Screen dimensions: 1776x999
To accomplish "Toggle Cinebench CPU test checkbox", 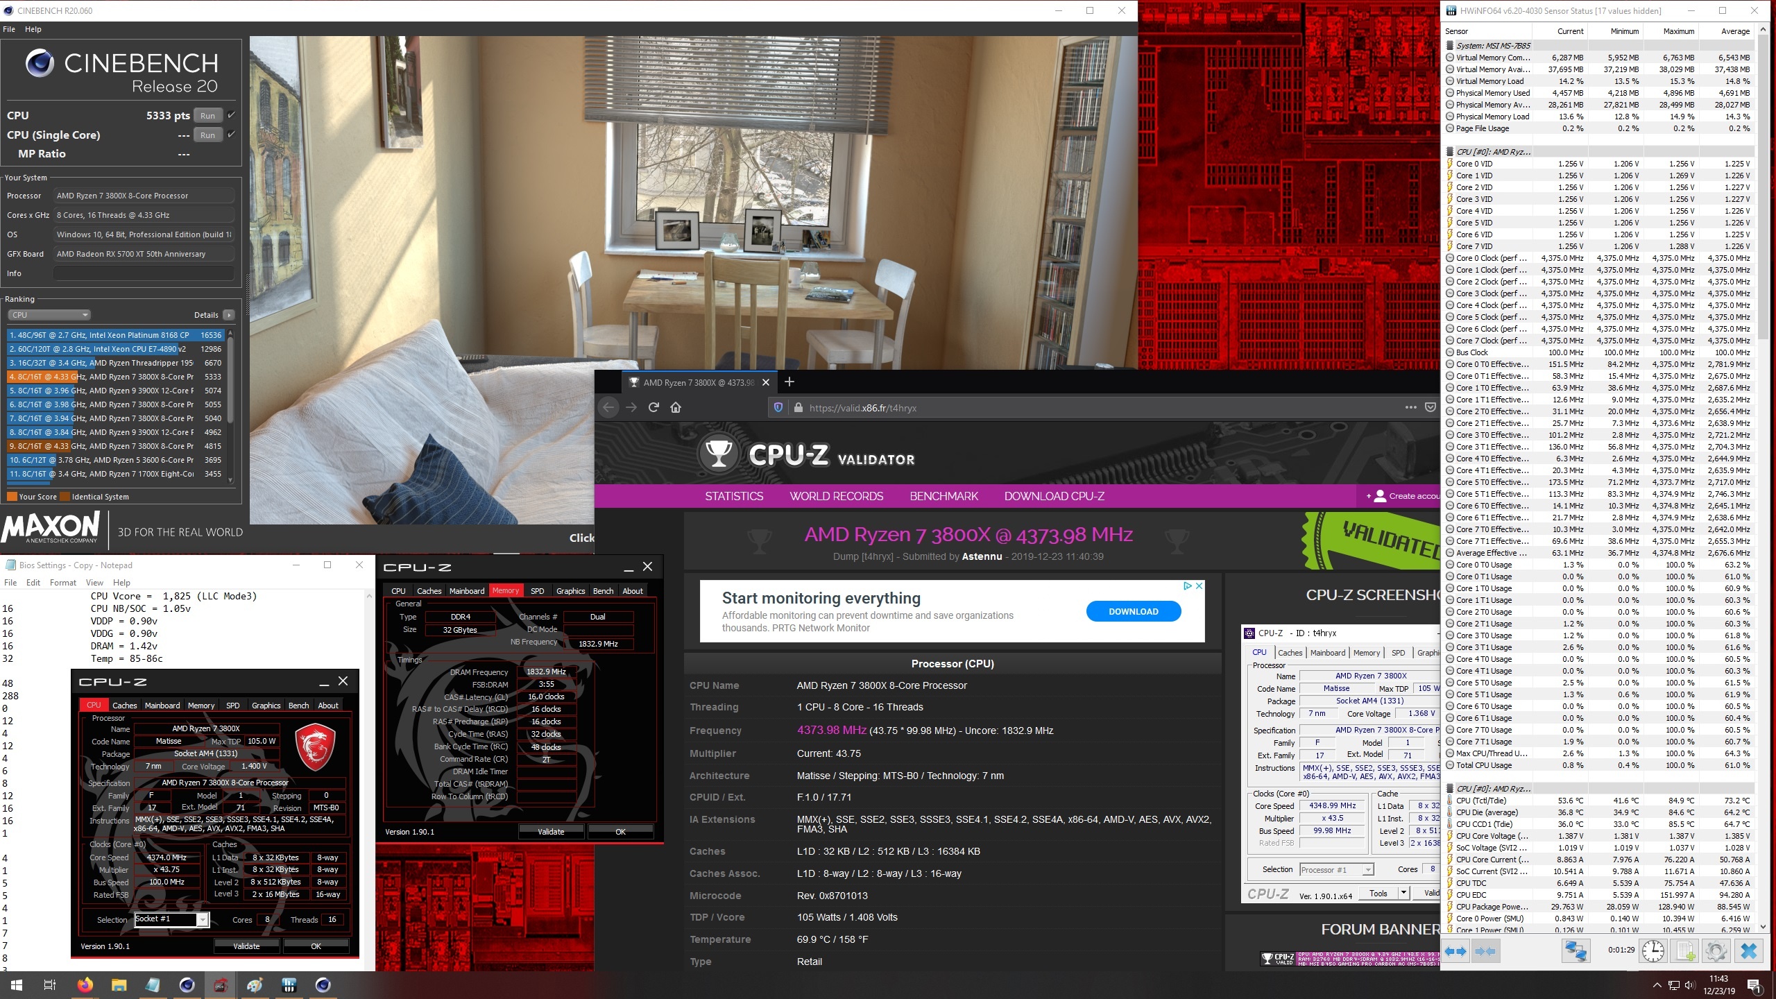I will pos(232,115).
